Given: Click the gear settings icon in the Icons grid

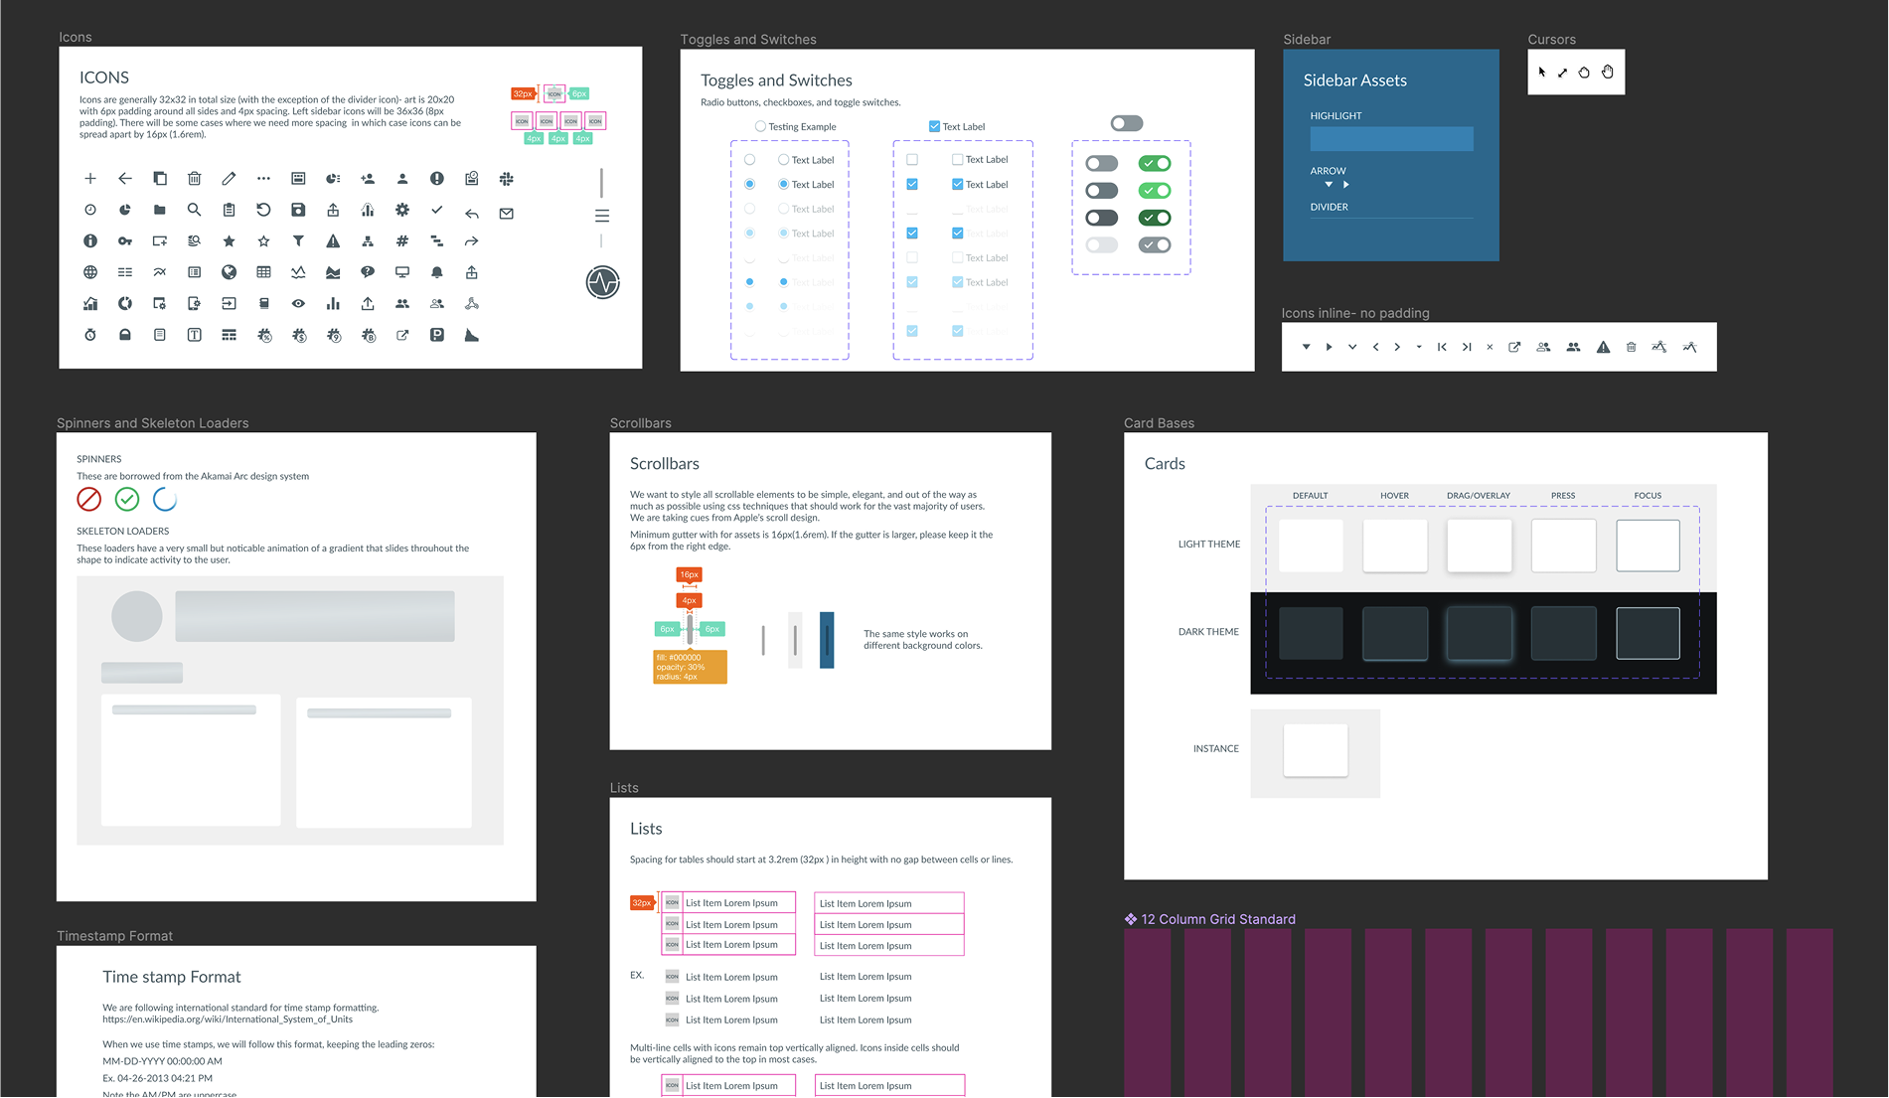Looking at the screenshot, I should click(x=402, y=211).
